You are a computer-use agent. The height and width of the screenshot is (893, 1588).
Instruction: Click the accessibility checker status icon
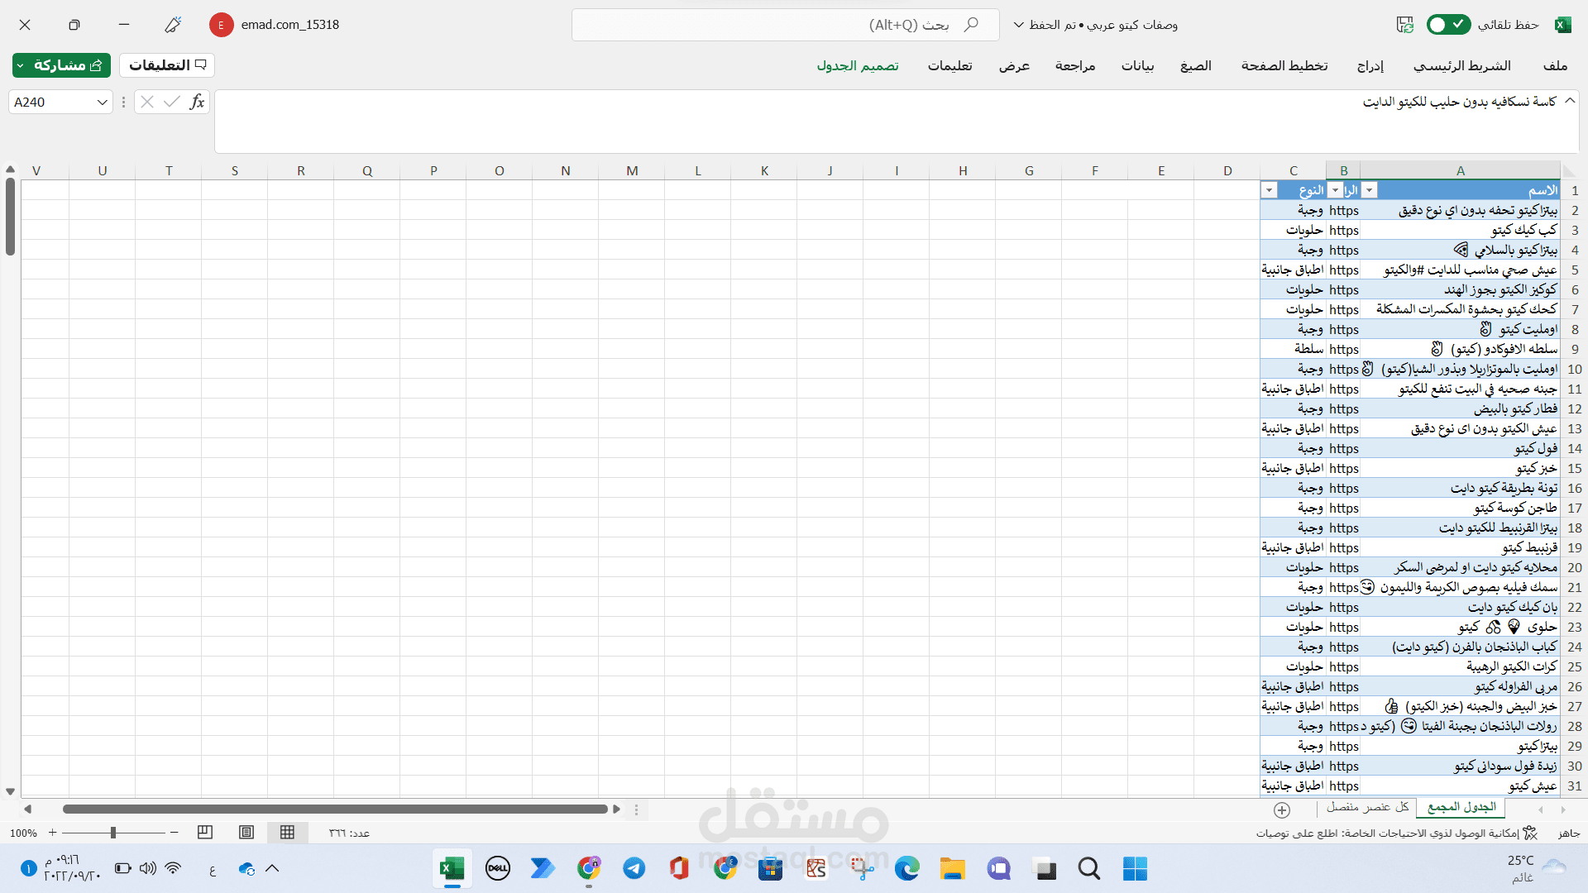(x=1530, y=833)
